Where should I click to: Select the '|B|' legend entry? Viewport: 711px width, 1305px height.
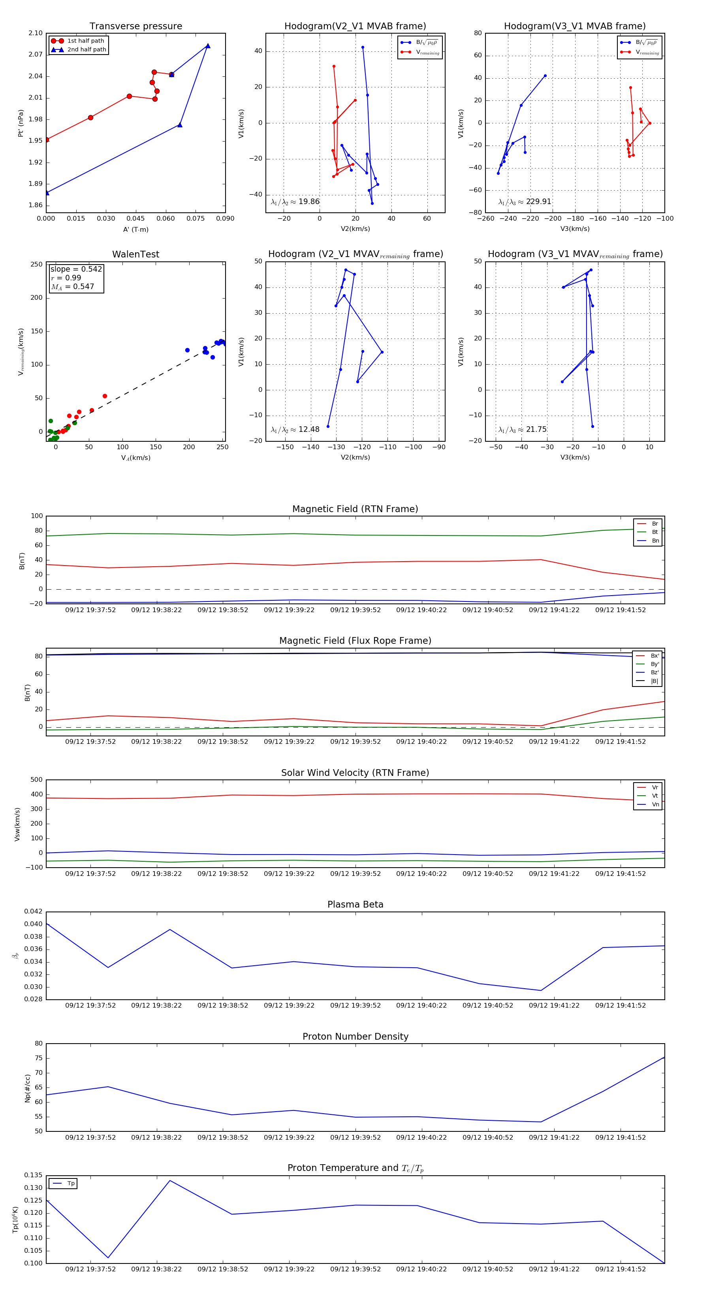coord(647,681)
